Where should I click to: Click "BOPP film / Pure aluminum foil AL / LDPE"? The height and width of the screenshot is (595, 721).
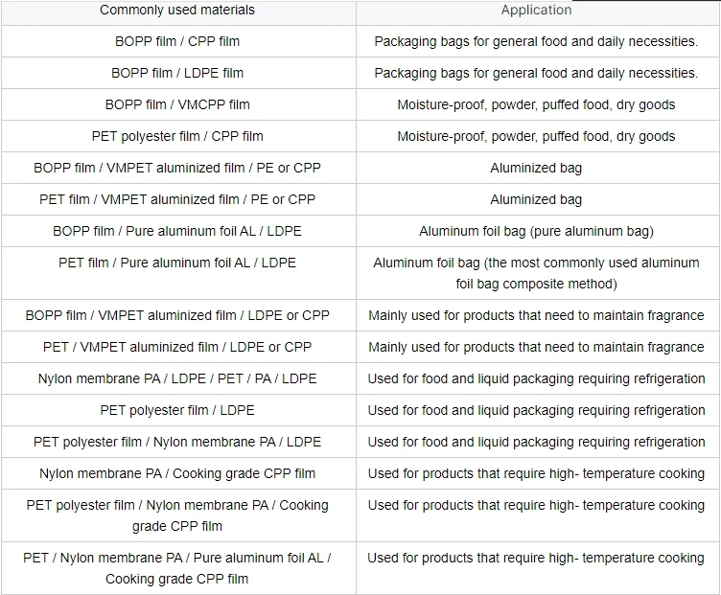177,231
